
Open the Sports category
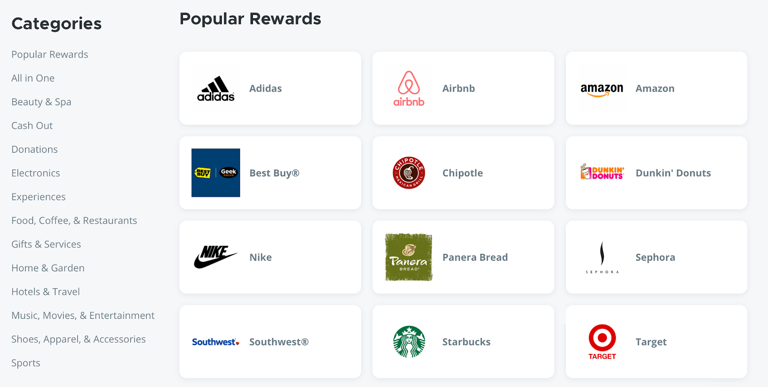pos(25,363)
